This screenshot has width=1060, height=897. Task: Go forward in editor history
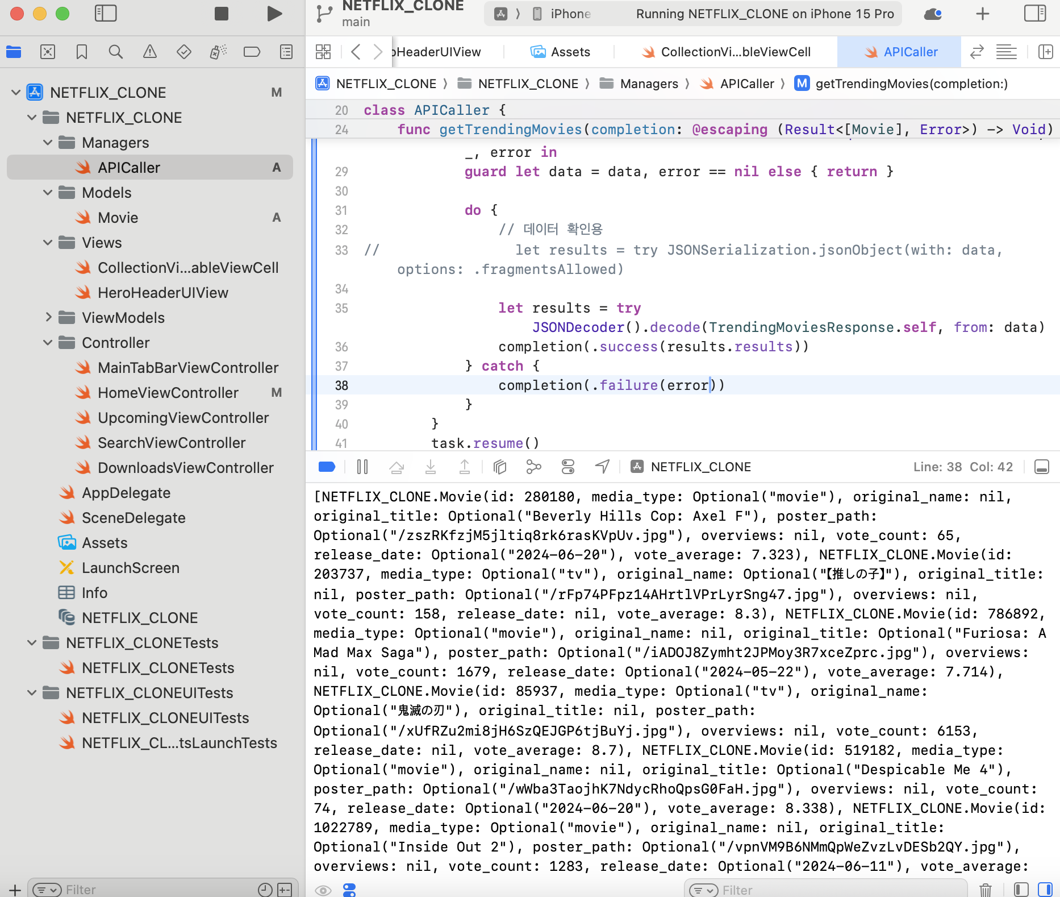click(x=378, y=52)
